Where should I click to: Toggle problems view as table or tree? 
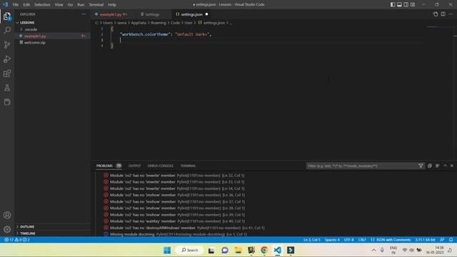438,166
